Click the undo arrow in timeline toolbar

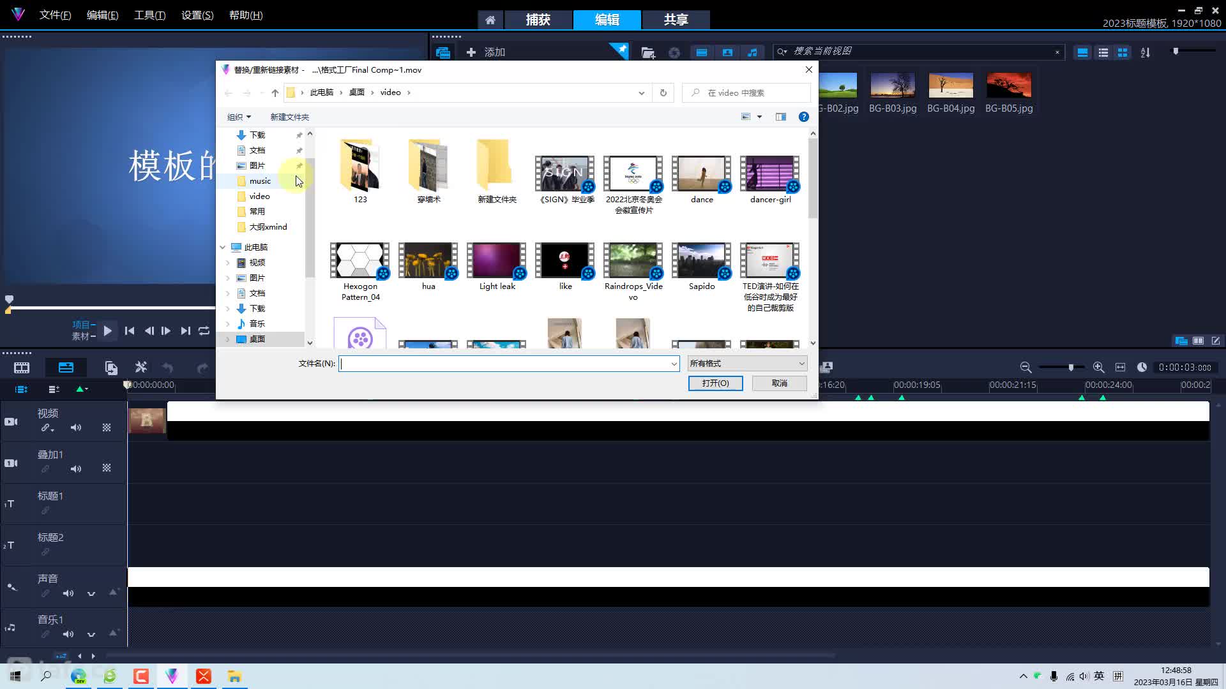167,367
